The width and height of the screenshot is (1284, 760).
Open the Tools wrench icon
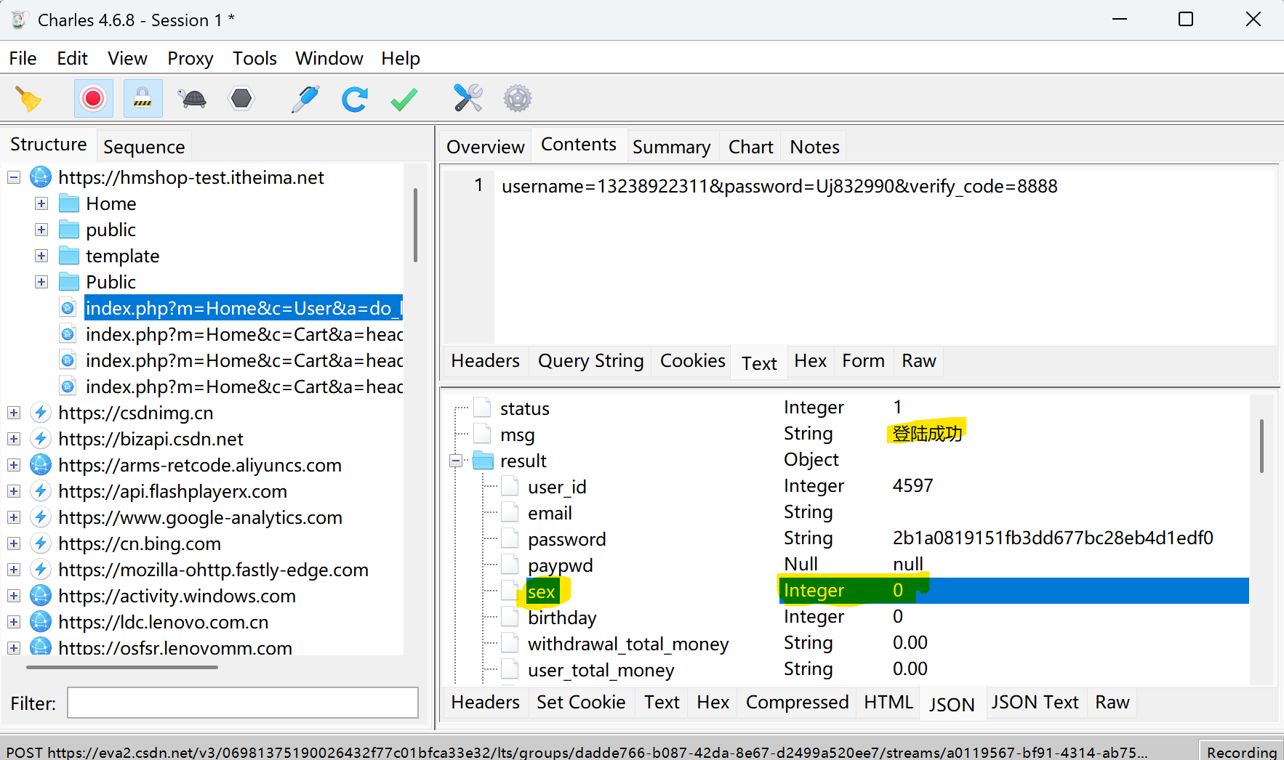coord(468,98)
